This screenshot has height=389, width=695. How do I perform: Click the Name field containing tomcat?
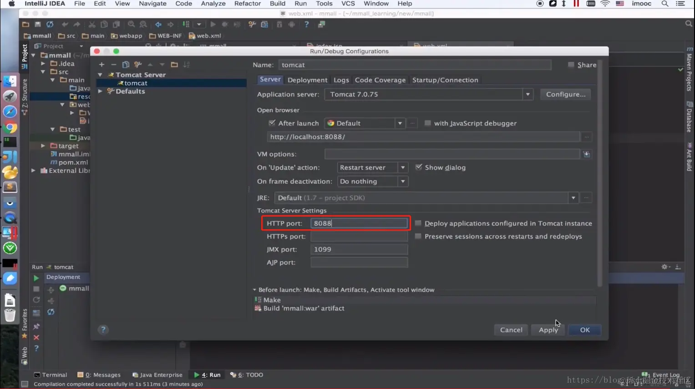coord(415,65)
